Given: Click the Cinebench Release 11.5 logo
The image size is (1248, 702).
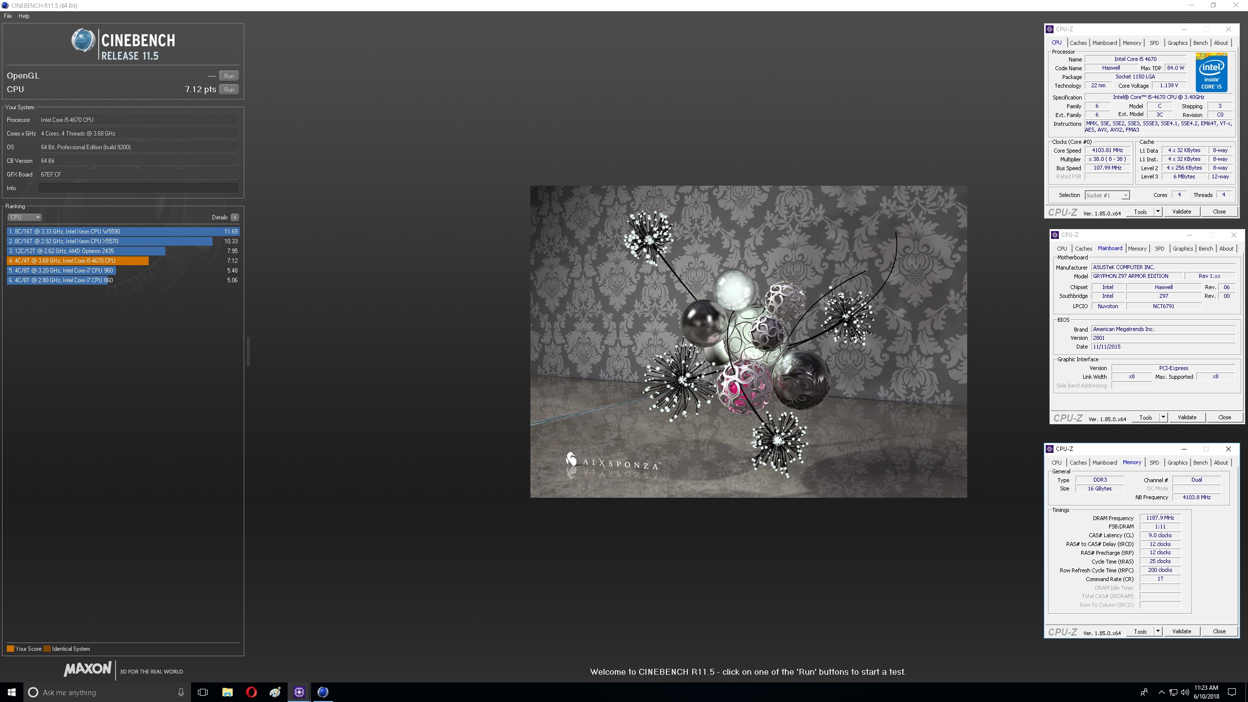Looking at the screenshot, I should (x=123, y=44).
